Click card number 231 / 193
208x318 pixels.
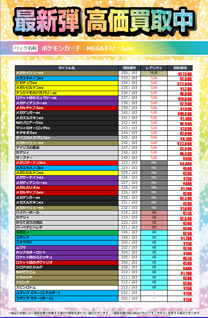click(129, 202)
